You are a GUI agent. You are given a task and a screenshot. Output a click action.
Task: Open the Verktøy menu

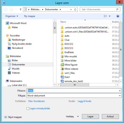pos(72,116)
